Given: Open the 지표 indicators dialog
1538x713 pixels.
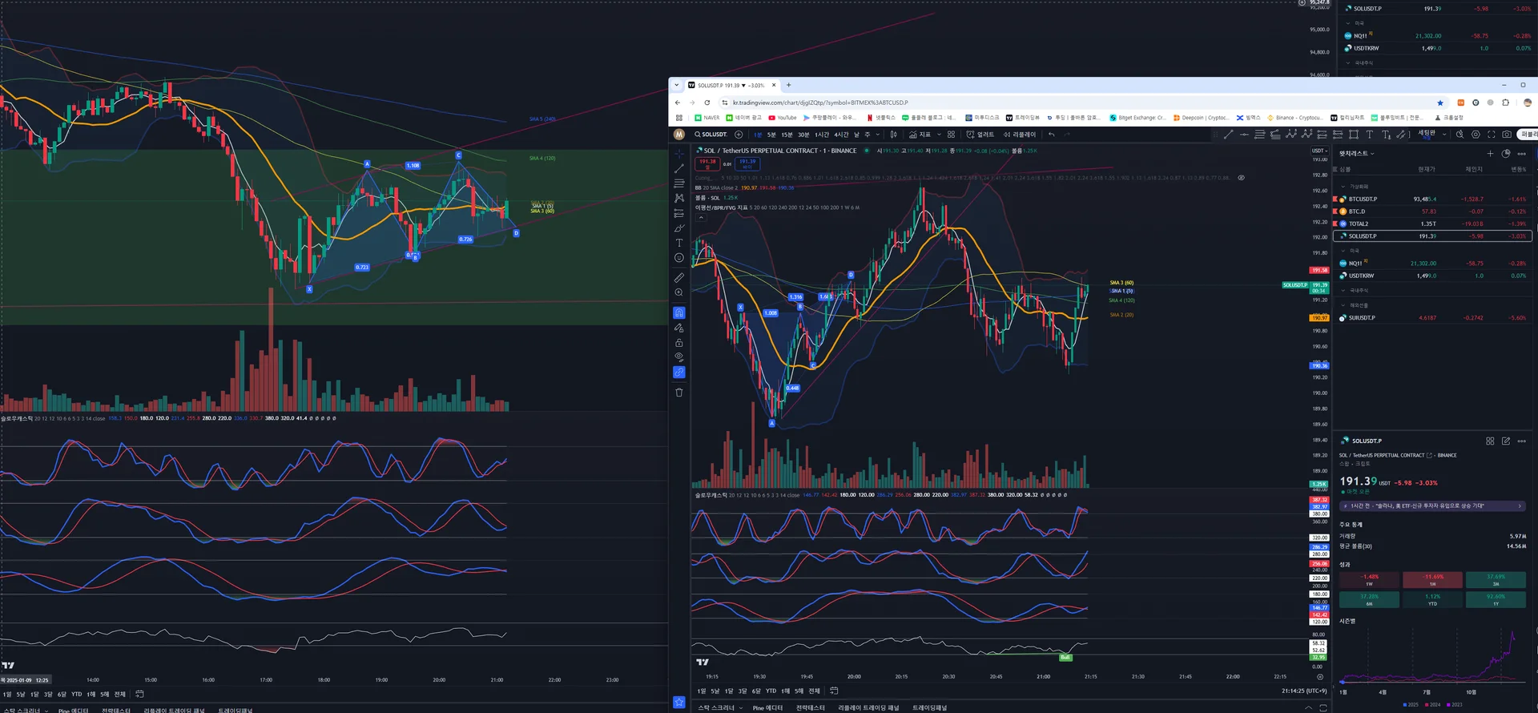Looking at the screenshot, I should [x=920, y=135].
